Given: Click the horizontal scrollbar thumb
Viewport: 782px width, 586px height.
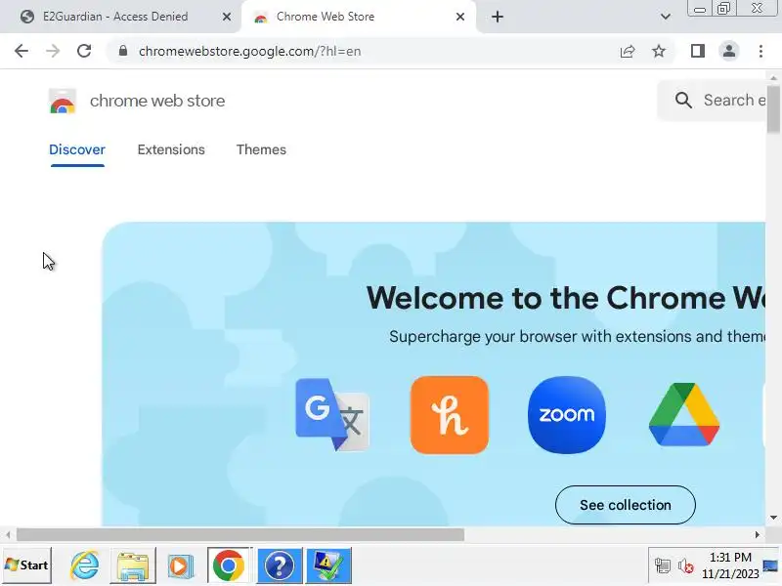Looking at the screenshot, I should click(240, 534).
